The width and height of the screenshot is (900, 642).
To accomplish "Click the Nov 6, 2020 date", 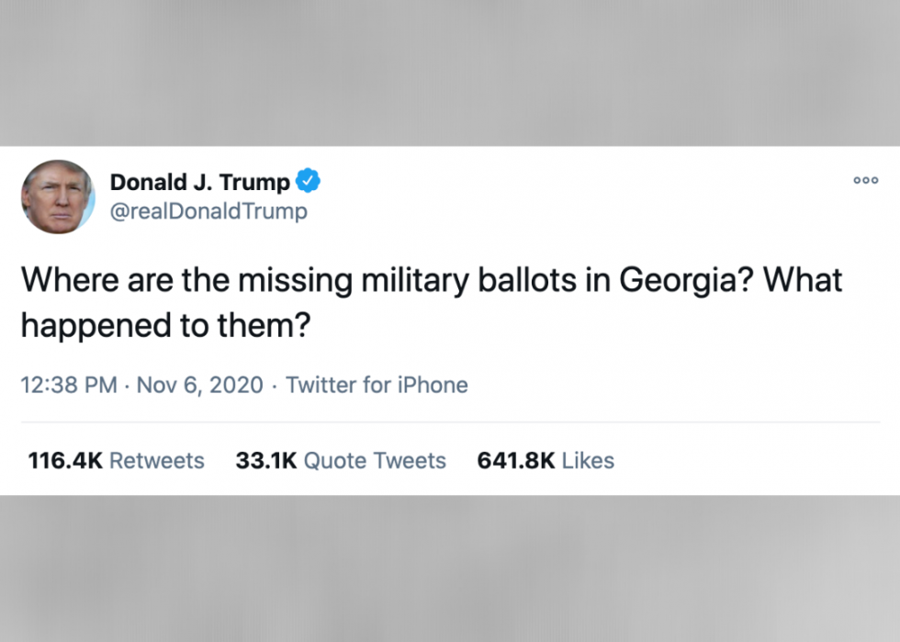I will coord(199,385).
